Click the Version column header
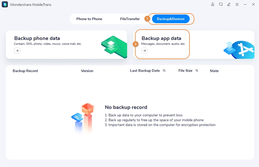The image size is (259, 167). pyautogui.click(x=87, y=71)
